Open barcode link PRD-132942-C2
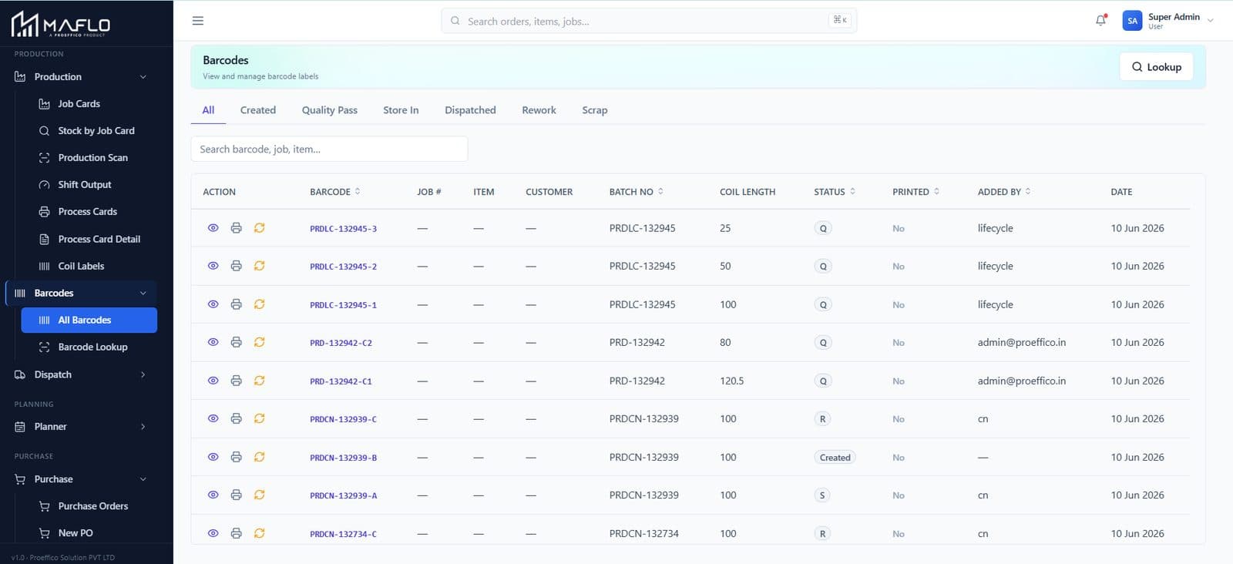 click(x=341, y=343)
